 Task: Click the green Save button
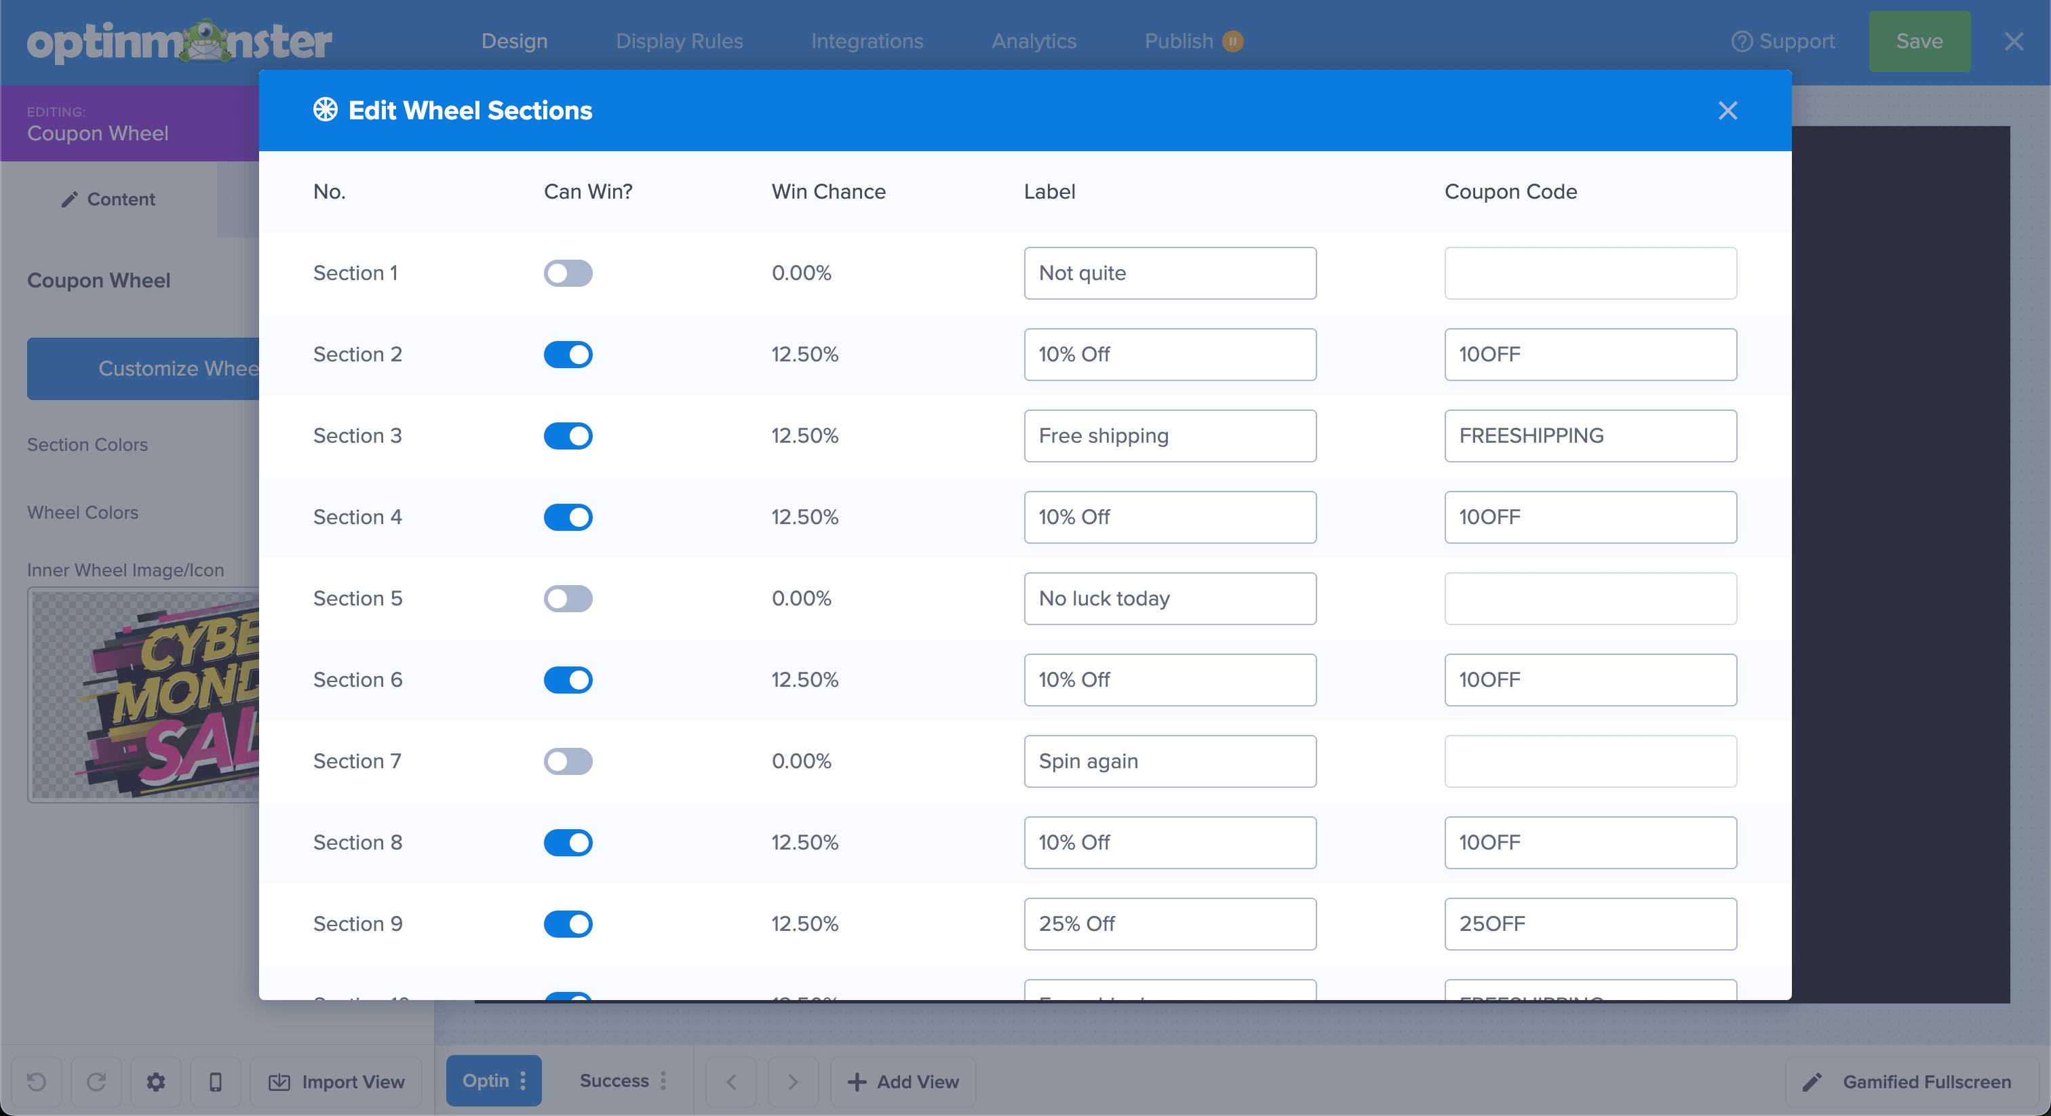coord(1919,41)
